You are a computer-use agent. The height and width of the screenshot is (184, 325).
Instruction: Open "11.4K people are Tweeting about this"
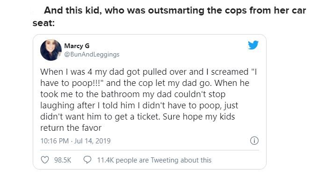point(154,160)
